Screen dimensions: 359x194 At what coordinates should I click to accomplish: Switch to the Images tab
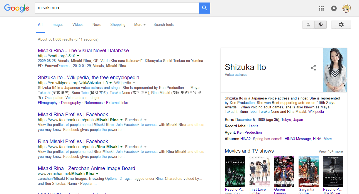click(57, 24)
